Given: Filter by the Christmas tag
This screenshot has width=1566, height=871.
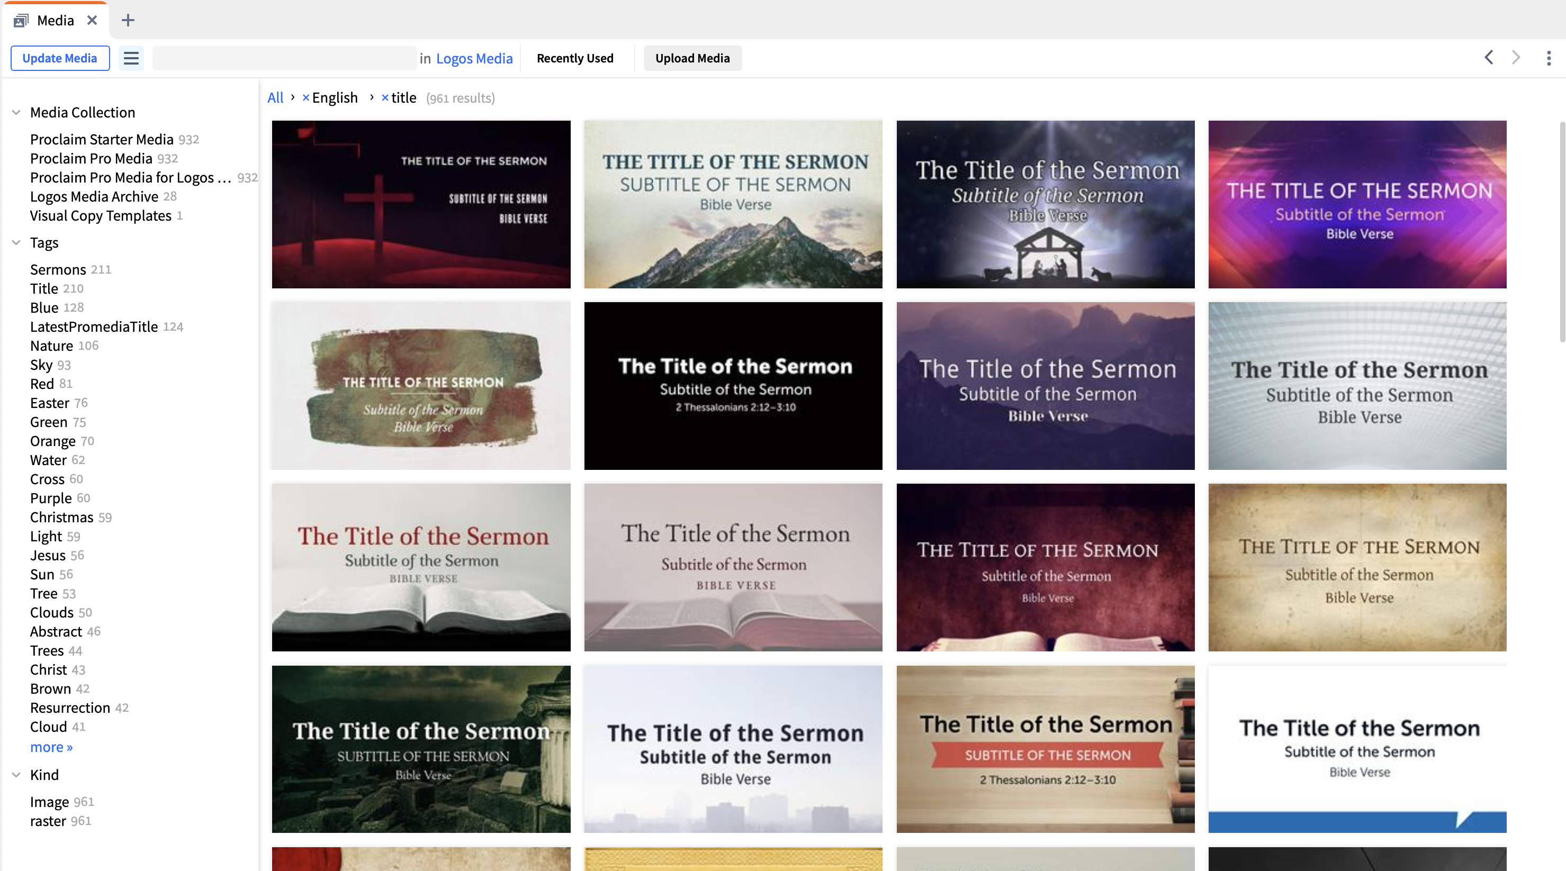Looking at the screenshot, I should (61, 517).
